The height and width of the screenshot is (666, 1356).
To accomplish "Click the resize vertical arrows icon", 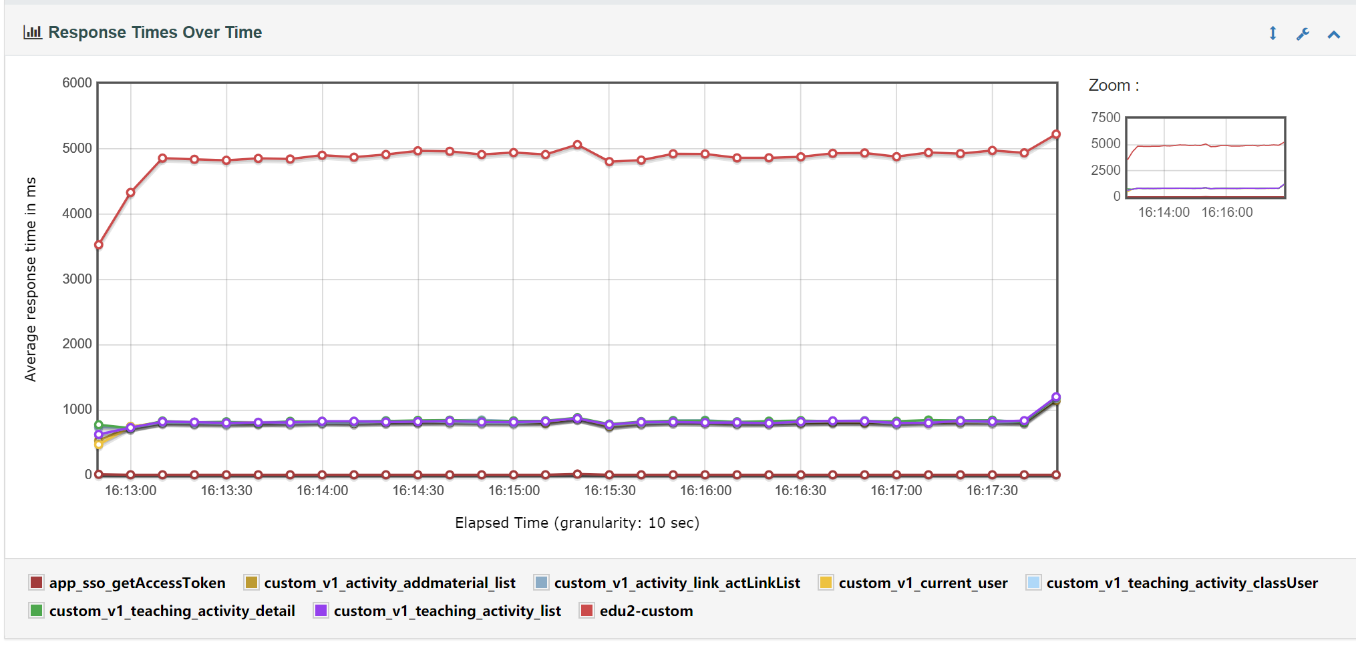I will point(1273,33).
